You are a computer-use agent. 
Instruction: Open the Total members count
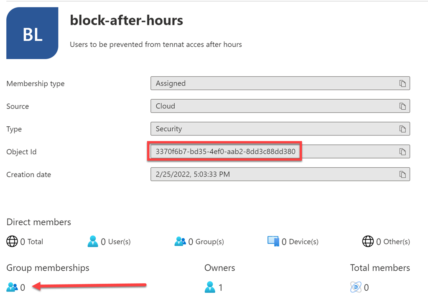[366, 287]
